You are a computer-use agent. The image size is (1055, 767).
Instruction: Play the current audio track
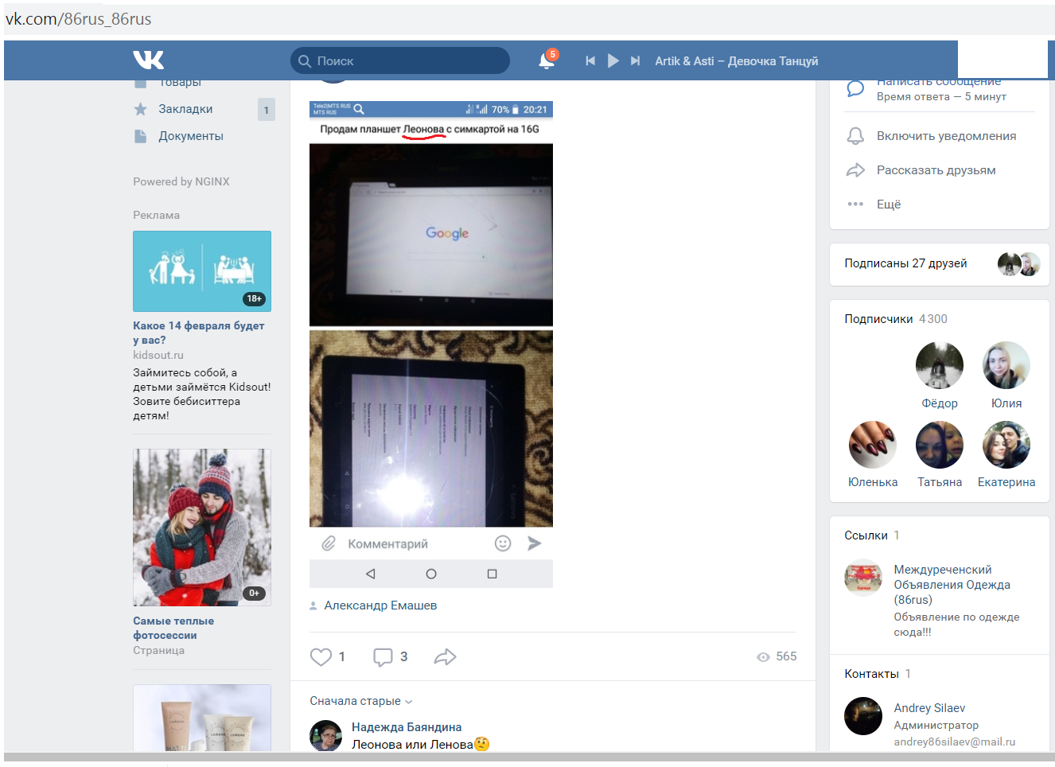(x=613, y=61)
